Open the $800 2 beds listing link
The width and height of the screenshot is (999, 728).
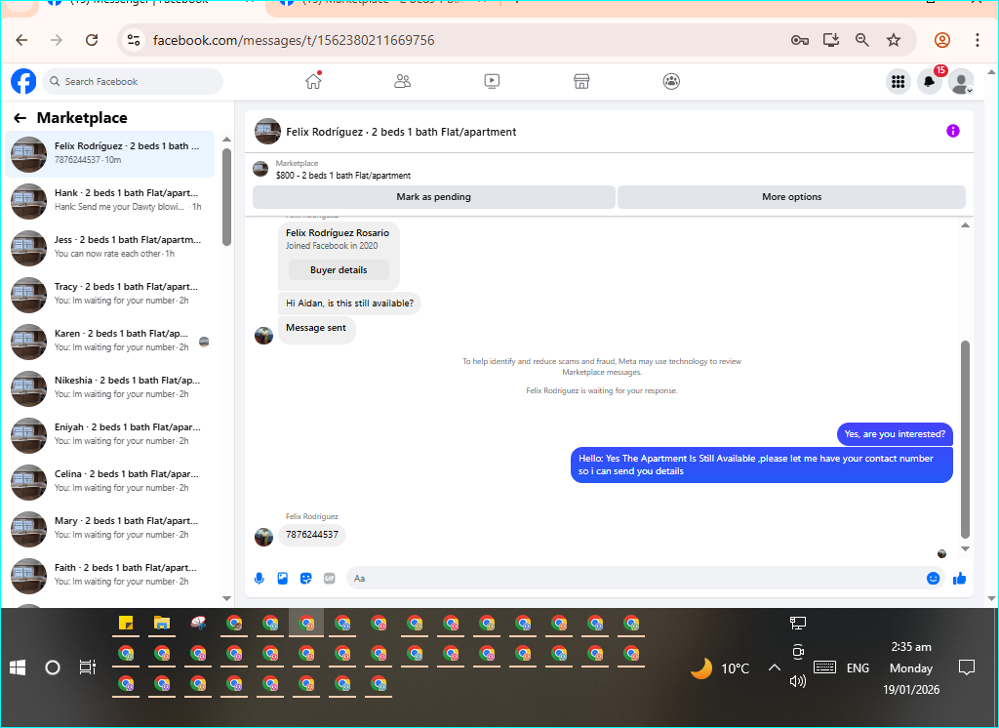tap(342, 176)
